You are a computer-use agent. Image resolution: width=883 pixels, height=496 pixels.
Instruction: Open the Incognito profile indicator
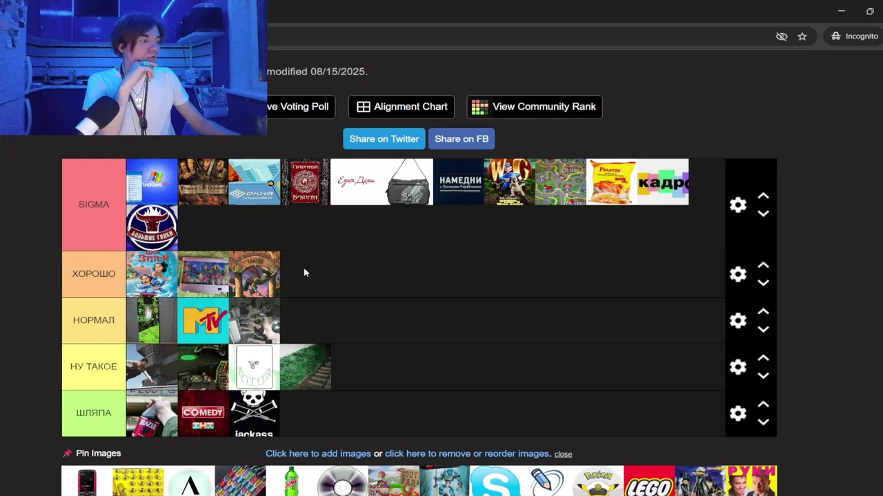[854, 36]
